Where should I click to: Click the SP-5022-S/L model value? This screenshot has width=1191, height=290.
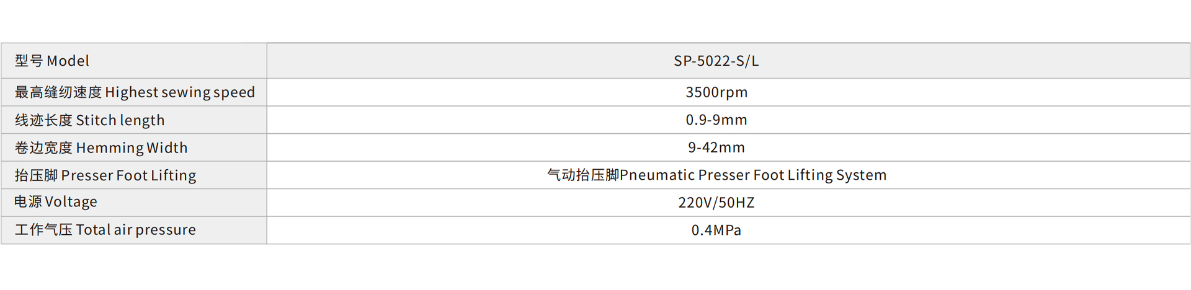click(716, 61)
